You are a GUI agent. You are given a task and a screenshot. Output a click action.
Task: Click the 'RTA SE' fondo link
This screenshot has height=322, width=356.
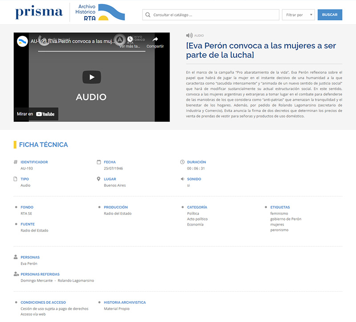tap(26, 213)
